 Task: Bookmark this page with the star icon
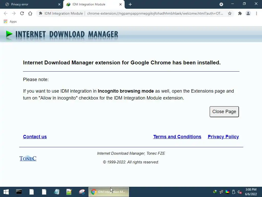pos(230,13)
